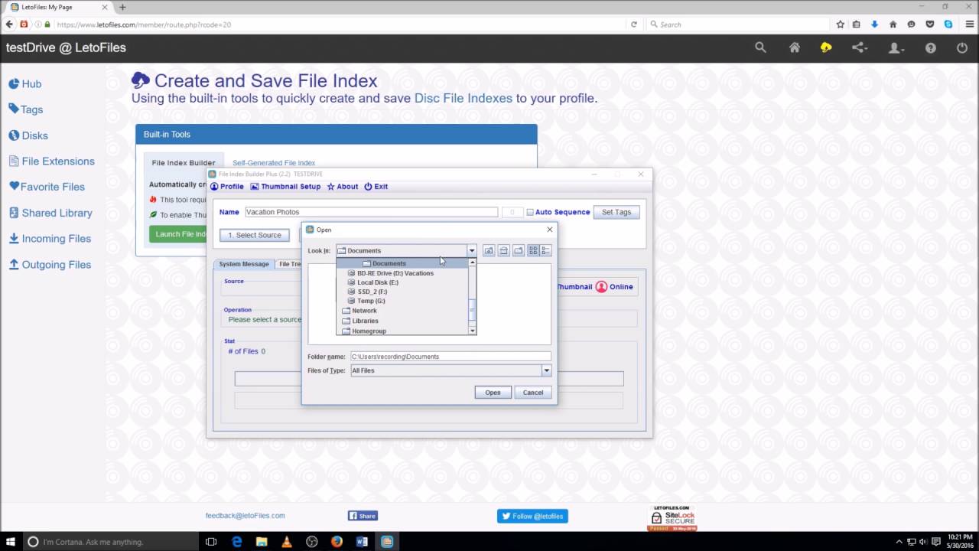Click the Name field with Vacation Photos
This screenshot has width=979, height=551.
click(371, 212)
